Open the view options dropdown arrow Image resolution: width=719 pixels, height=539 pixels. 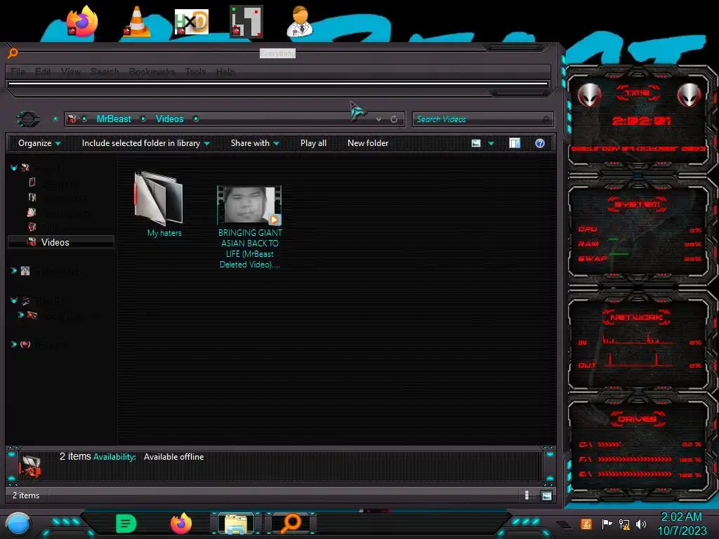(x=491, y=143)
